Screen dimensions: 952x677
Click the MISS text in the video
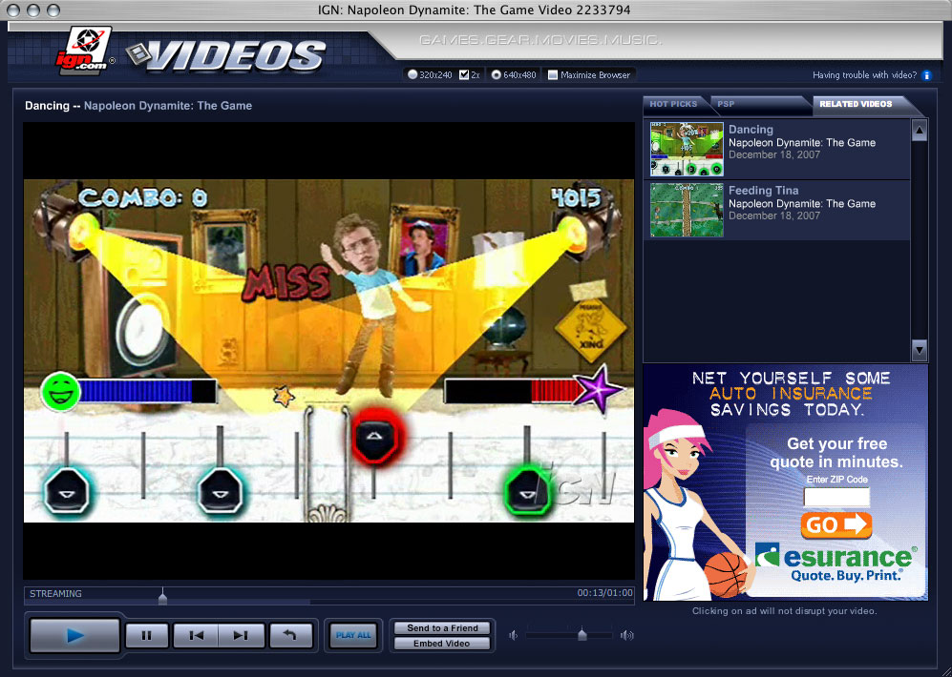pyautogui.click(x=286, y=282)
